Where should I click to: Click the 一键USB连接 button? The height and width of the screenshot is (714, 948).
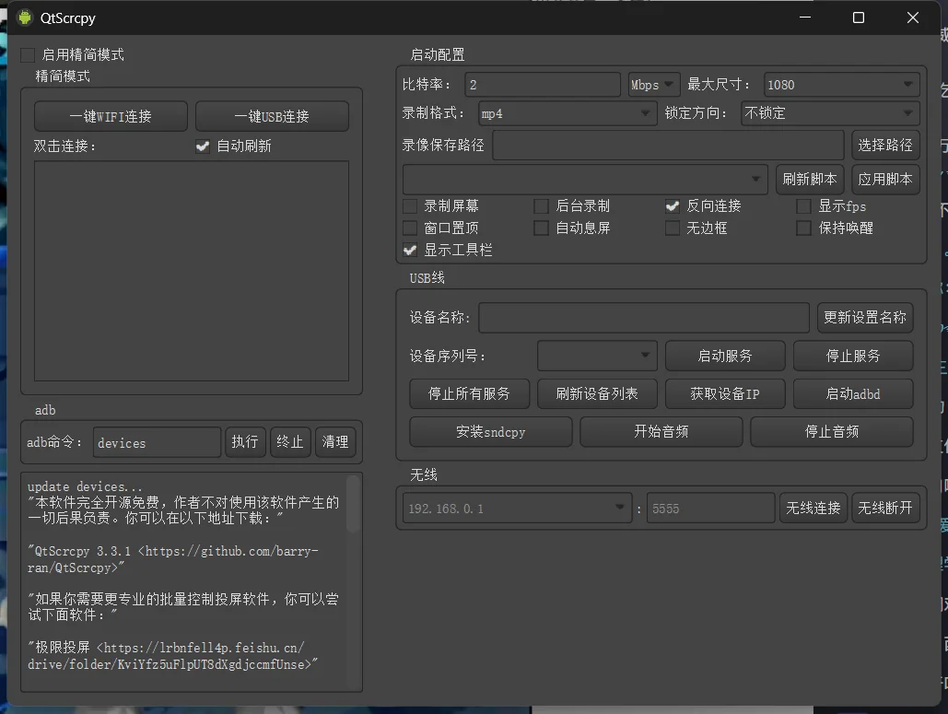(x=272, y=116)
